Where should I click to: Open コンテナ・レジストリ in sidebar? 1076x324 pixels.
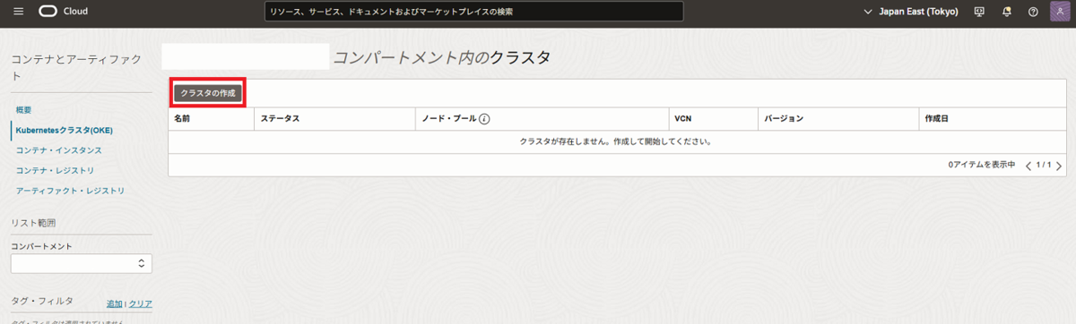56,170
